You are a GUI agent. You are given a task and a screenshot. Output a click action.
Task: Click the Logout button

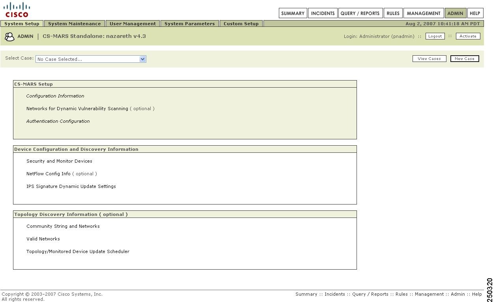(x=435, y=36)
